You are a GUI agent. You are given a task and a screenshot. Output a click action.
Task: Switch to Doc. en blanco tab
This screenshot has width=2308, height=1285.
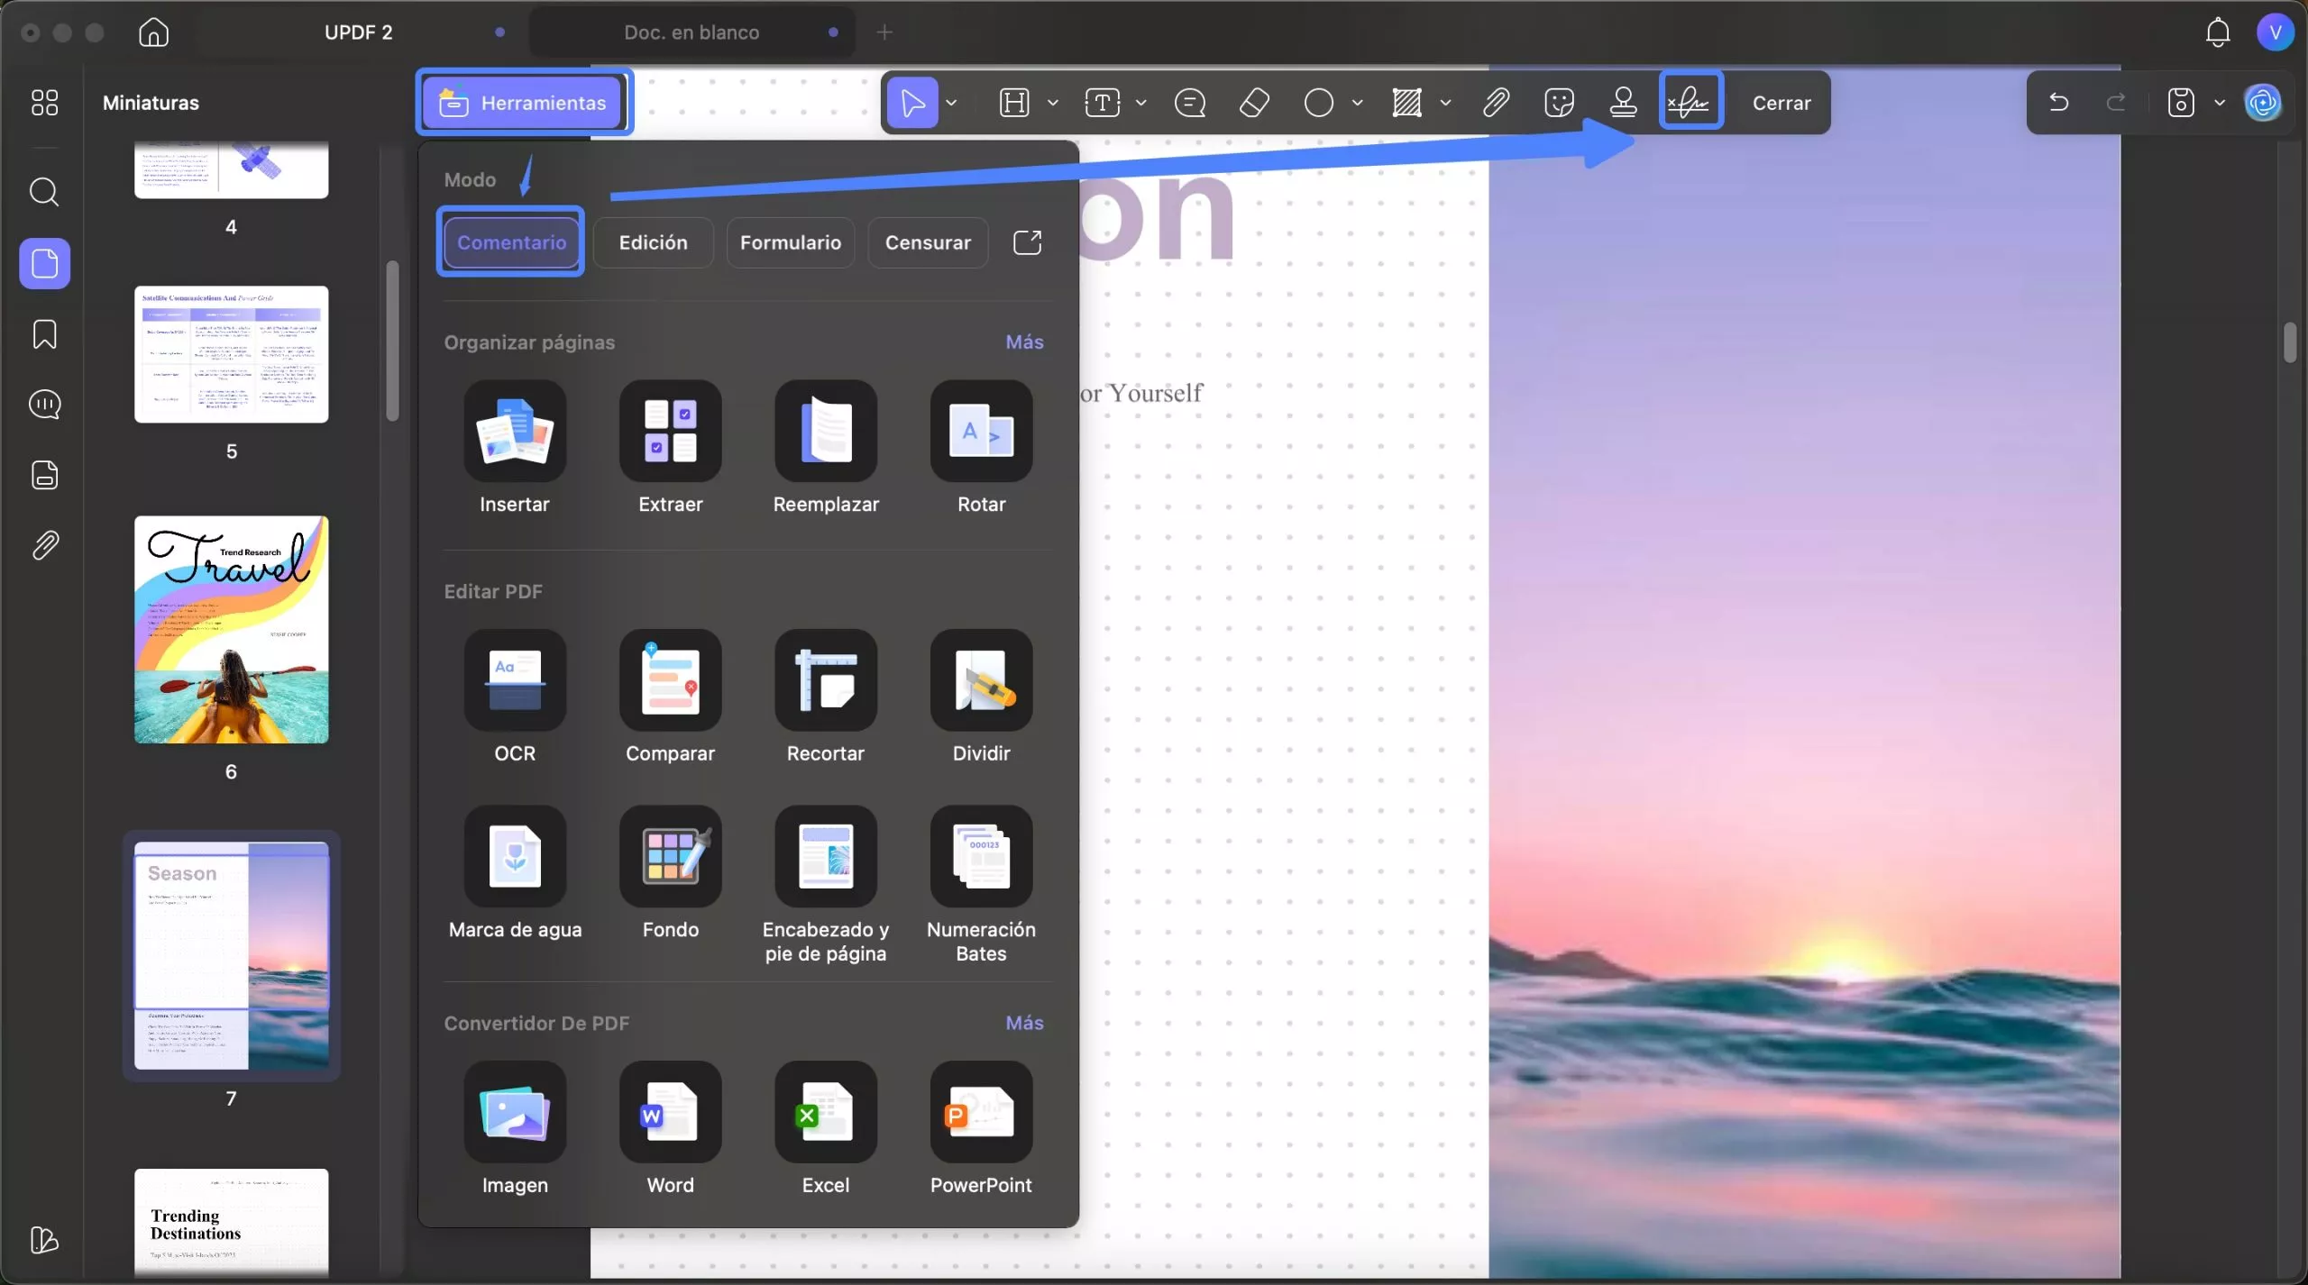[691, 32]
